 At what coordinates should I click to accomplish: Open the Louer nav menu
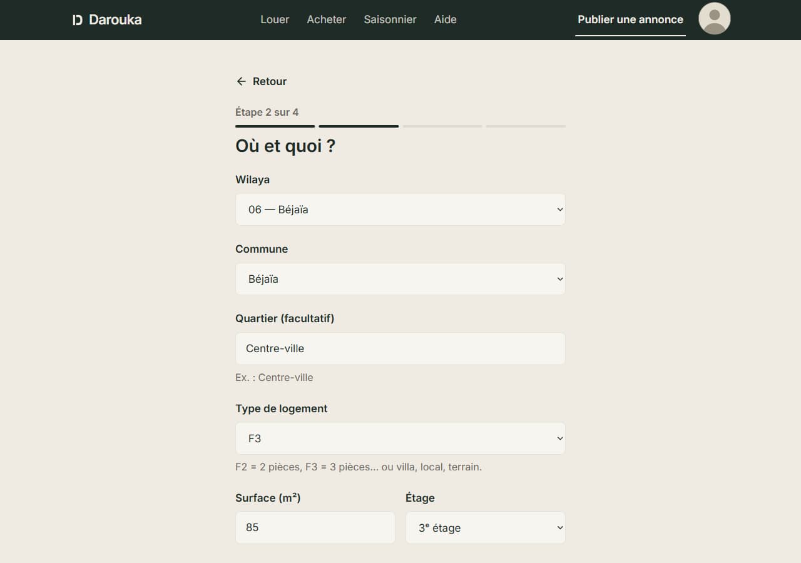point(275,19)
